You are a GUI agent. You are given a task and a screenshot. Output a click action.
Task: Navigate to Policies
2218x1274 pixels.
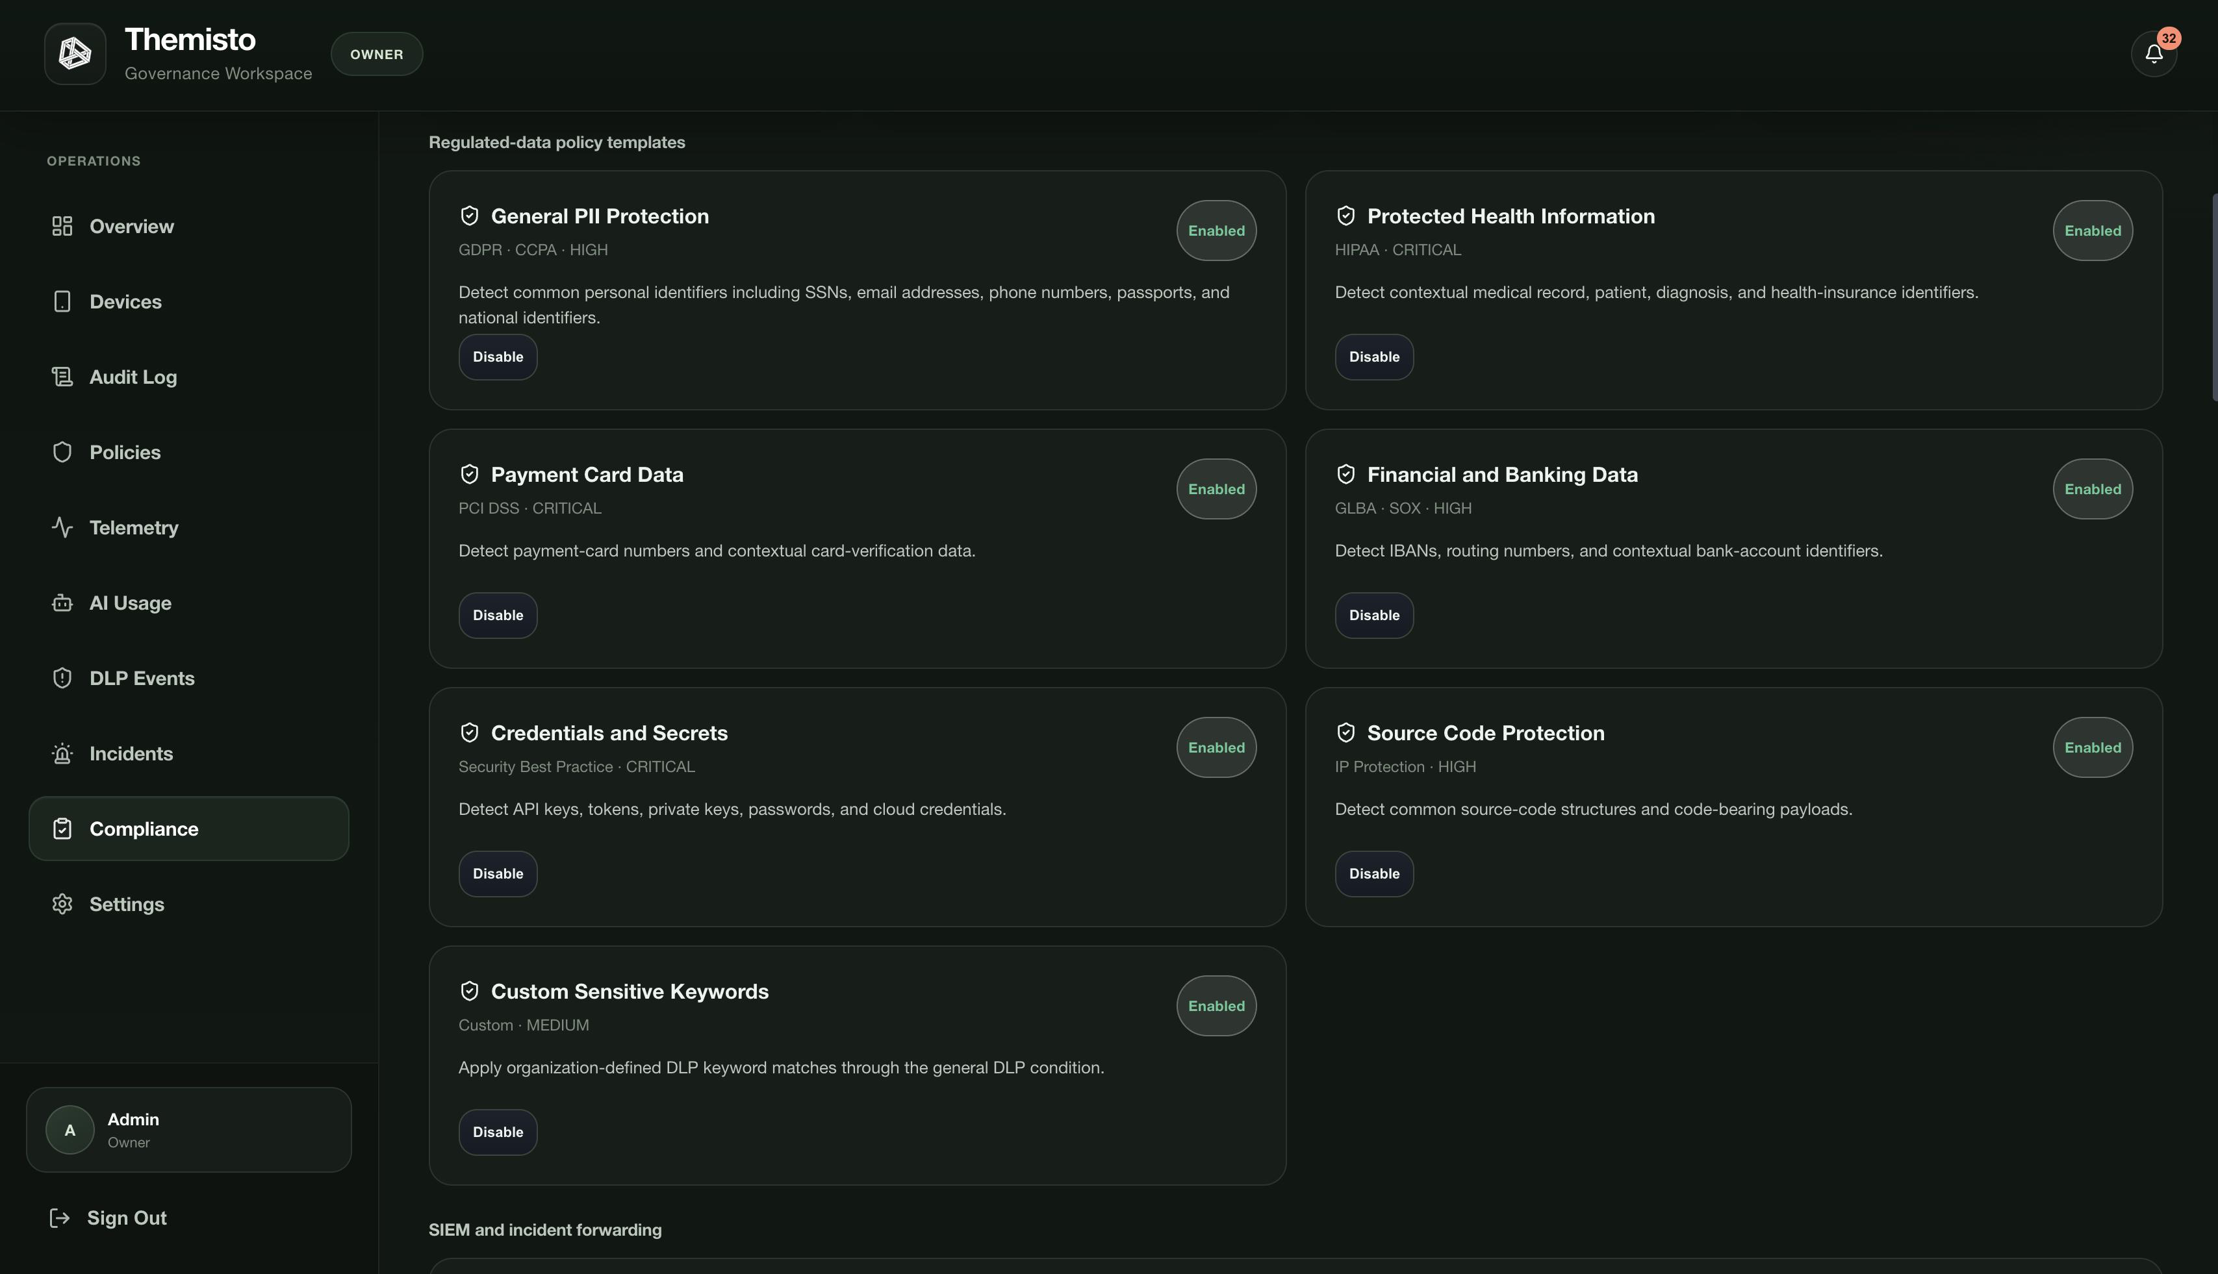click(189, 453)
